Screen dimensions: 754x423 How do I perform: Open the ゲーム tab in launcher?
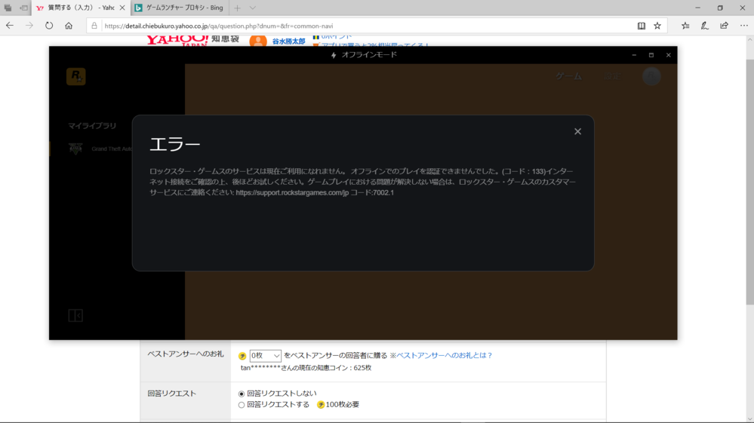coord(569,76)
